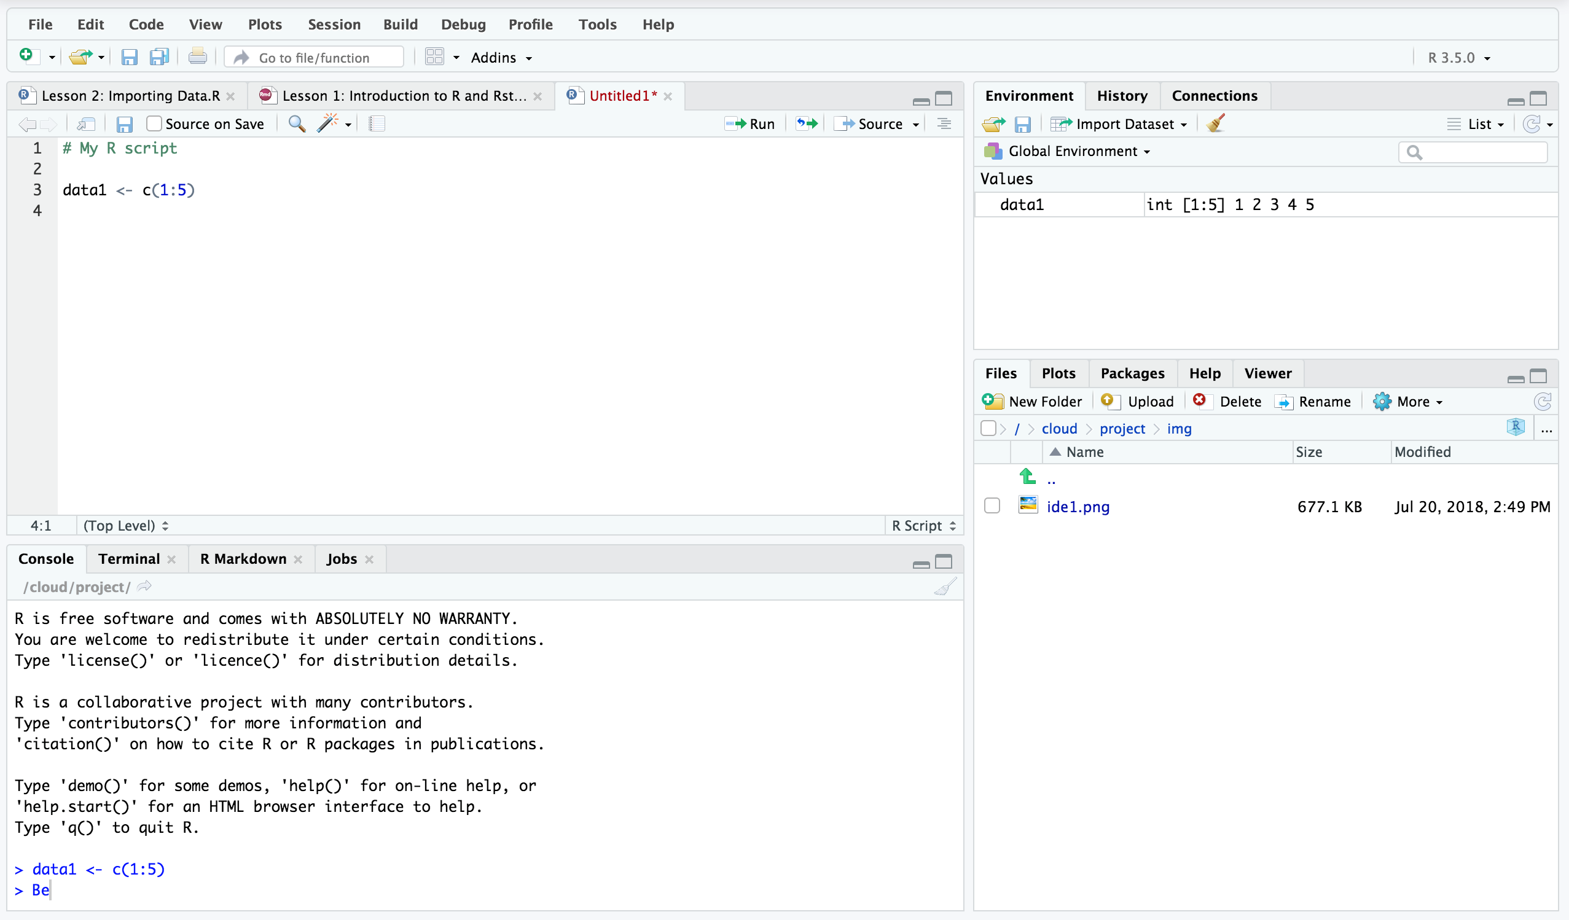The height and width of the screenshot is (920, 1569).
Task: Click on data1 variable in Environment
Action: pyautogui.click(x=1022, y=204)
